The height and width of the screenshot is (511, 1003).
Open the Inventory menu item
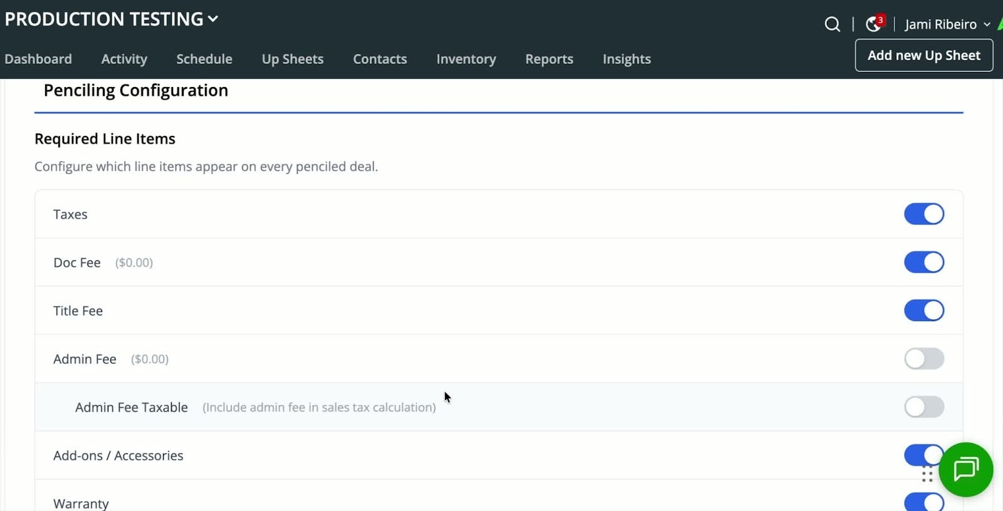tap(466, 59)
